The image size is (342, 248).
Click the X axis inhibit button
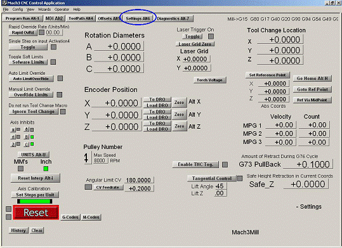coord(13,130)
